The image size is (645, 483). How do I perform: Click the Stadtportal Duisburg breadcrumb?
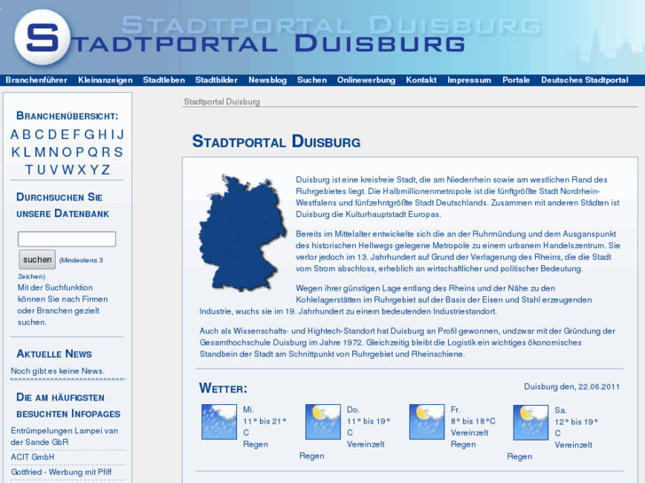point(222,102)
